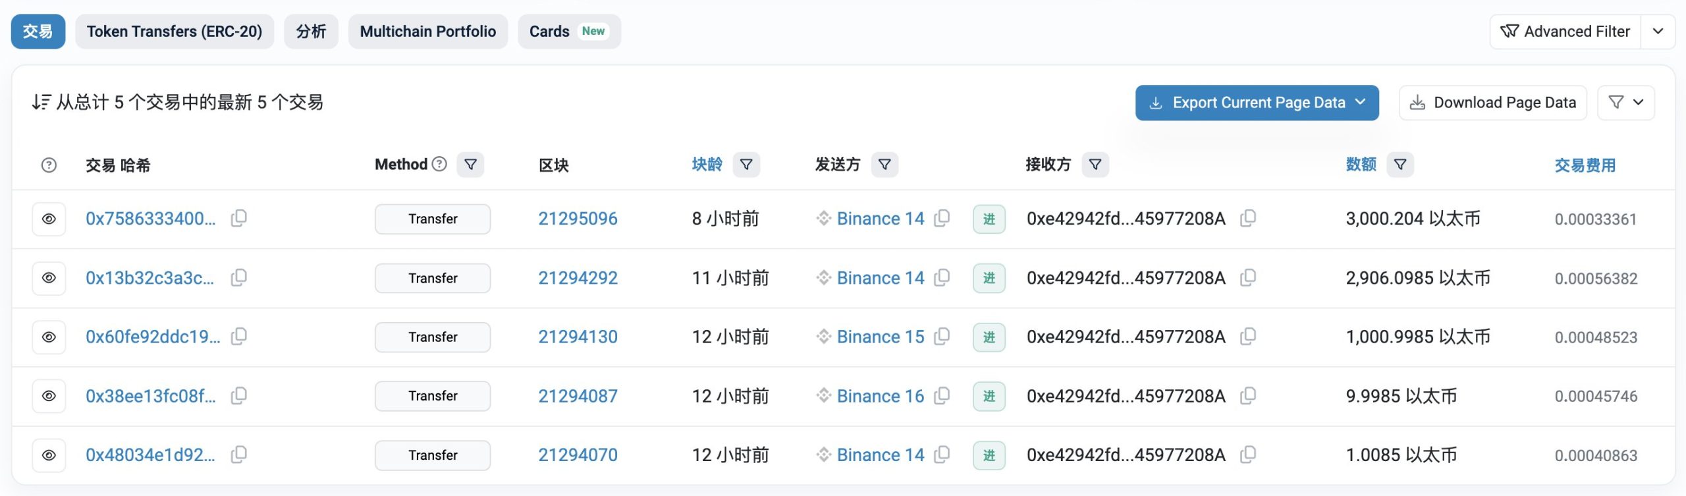Expand the Advanced Filter chevron
The height and width of the screenshot is (496, 1686).
[1658, 32]
